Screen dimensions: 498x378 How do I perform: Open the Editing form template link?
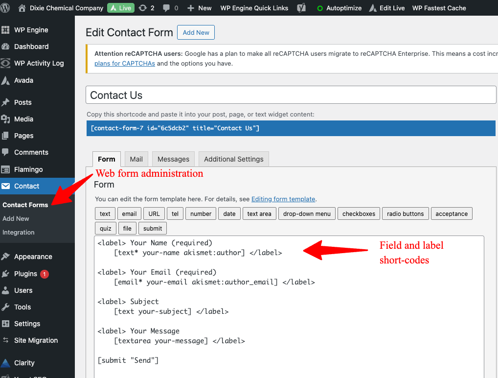coord(283,199)
